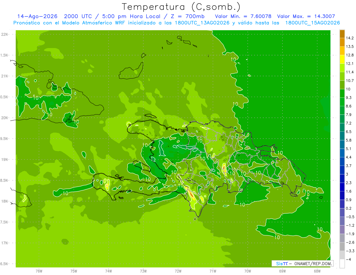Click the latitude label "18N"
The width and height of the screenshot is (356, 275).
pyautogui.click(x=4, y=201)
